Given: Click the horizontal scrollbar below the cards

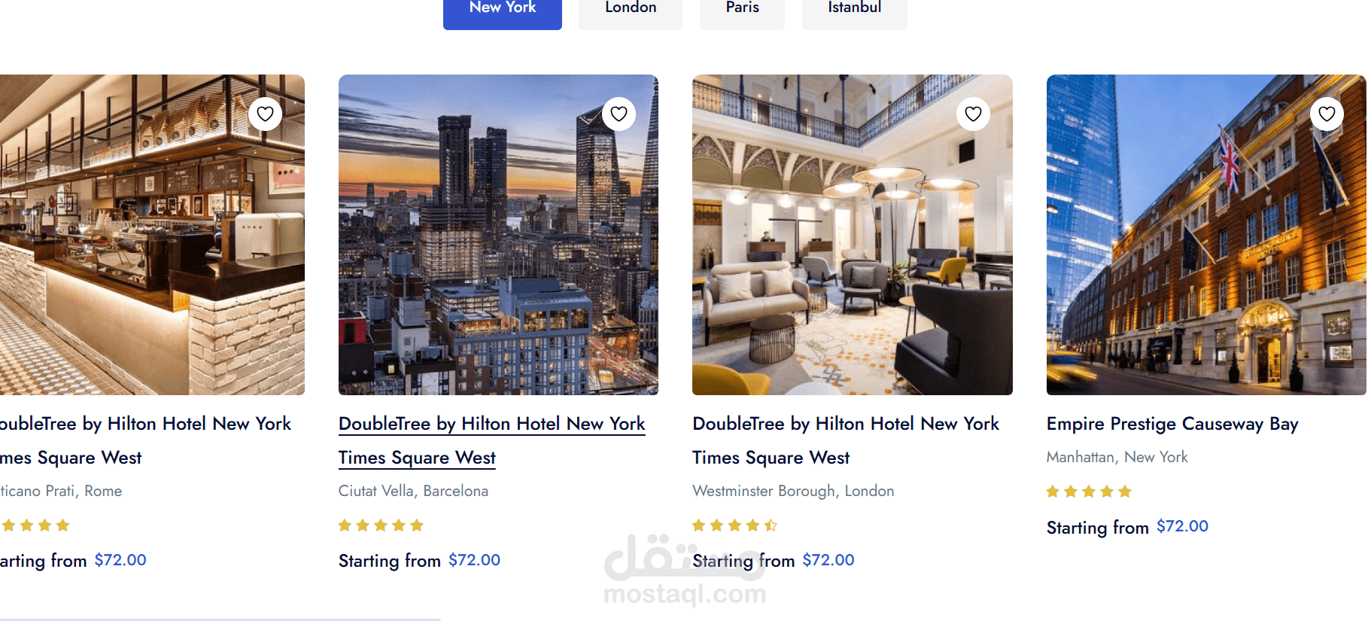Looking at the screenshot, I should click(x=220, y=619).
